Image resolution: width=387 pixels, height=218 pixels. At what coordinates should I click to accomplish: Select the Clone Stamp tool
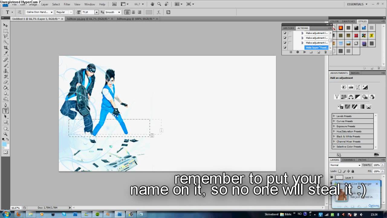[5, 71]
